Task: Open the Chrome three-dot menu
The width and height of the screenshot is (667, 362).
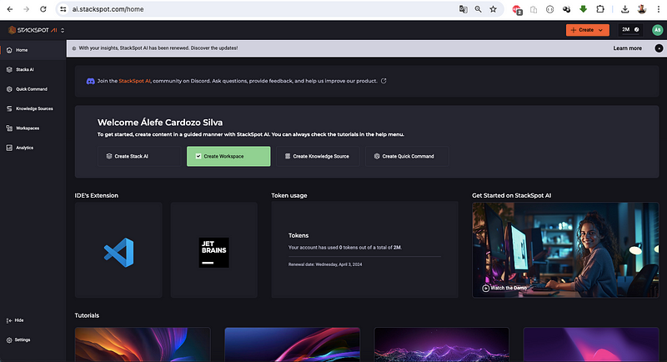Action: (658, 9)
